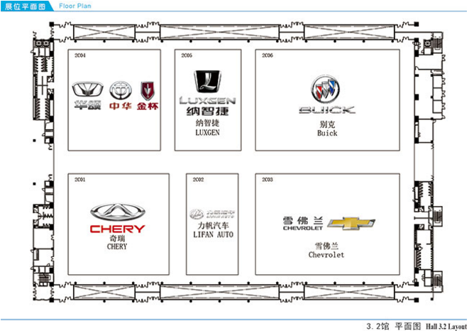The width and height of the screenshot is (469, 331).
Task: Click the red 中华 brand name text
Action: pos(120,105)
